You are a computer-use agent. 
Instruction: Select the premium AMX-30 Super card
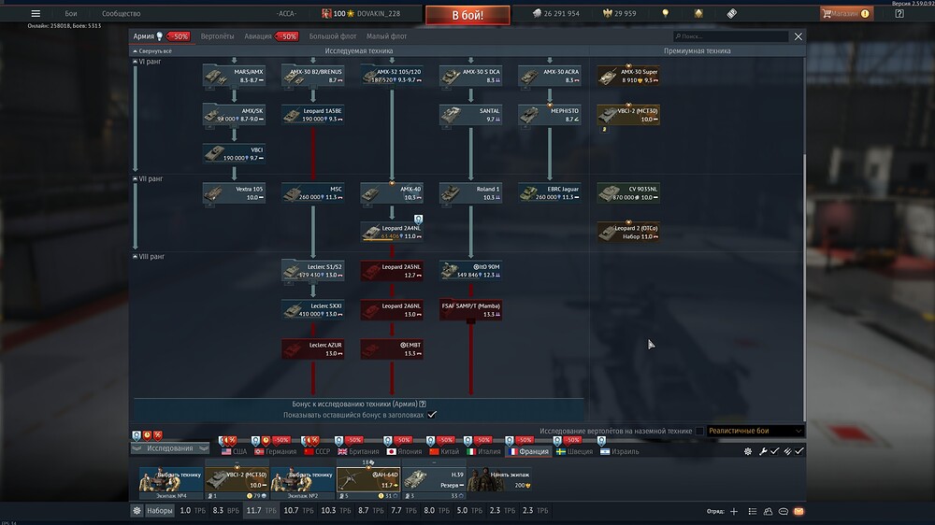click(628, 76)
